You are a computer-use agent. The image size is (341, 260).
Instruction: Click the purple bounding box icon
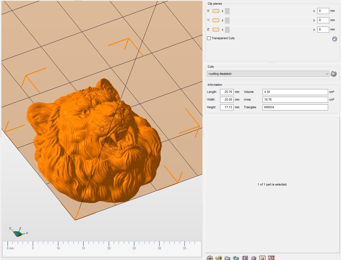(245, 258)
